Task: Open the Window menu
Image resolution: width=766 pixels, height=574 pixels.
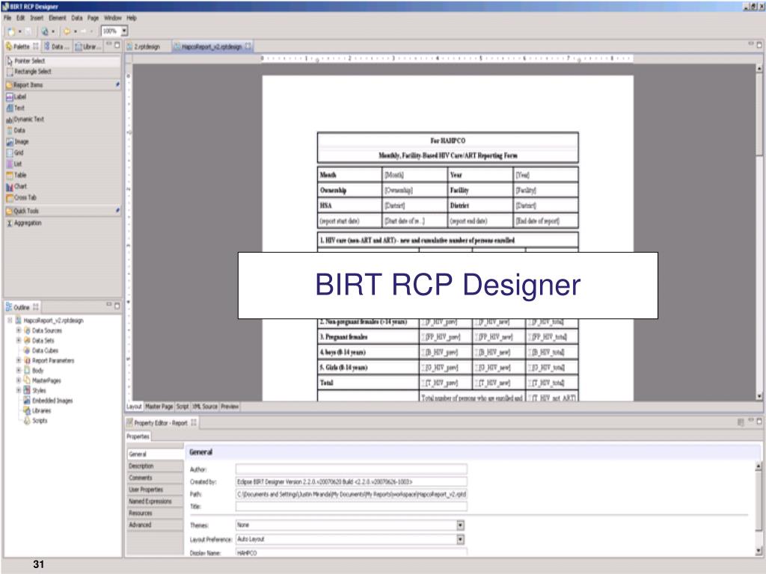Action: point(112,18)
